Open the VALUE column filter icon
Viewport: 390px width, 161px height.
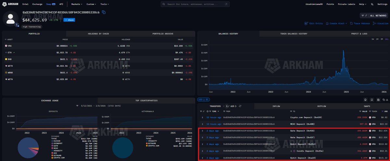coord(361,111)
